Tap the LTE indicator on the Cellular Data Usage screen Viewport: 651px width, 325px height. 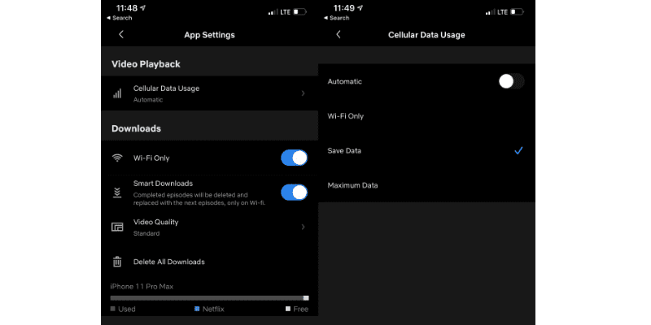(x=503, y=12)
